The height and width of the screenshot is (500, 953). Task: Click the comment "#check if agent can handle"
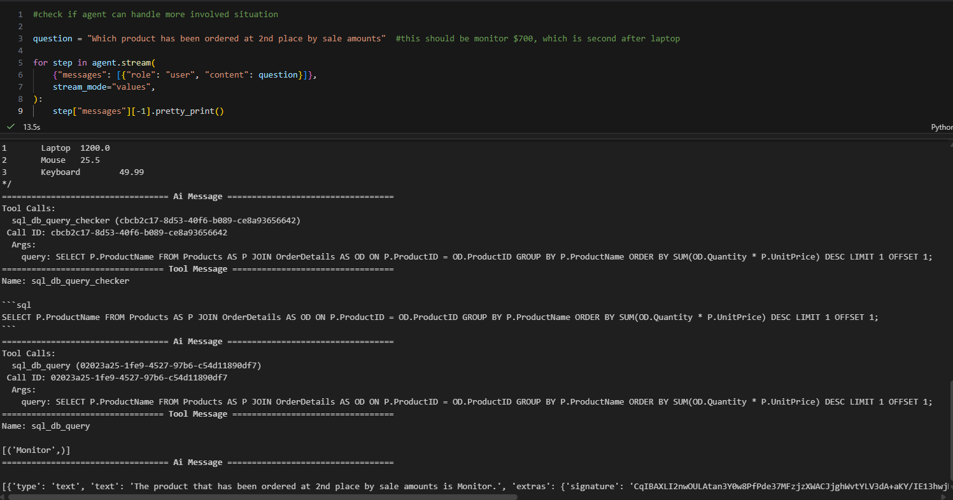155,14
